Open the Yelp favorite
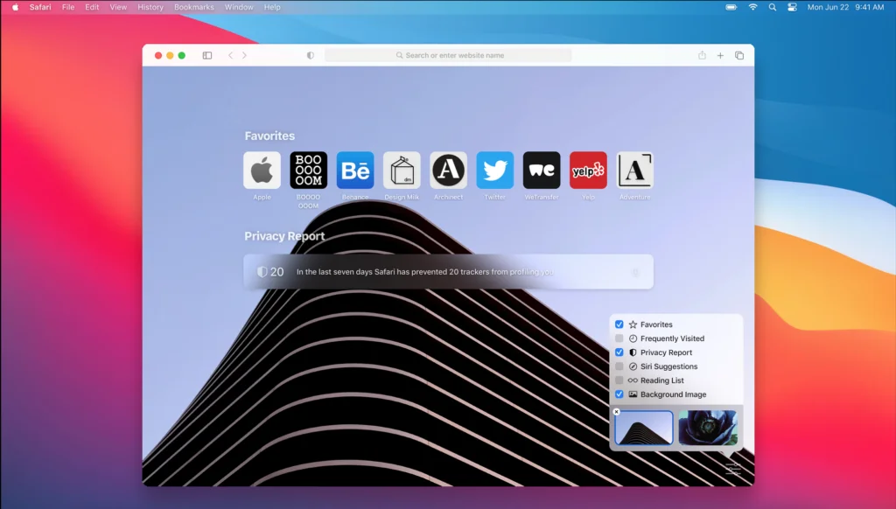896x509 pixels. click(x=588, y=171)
